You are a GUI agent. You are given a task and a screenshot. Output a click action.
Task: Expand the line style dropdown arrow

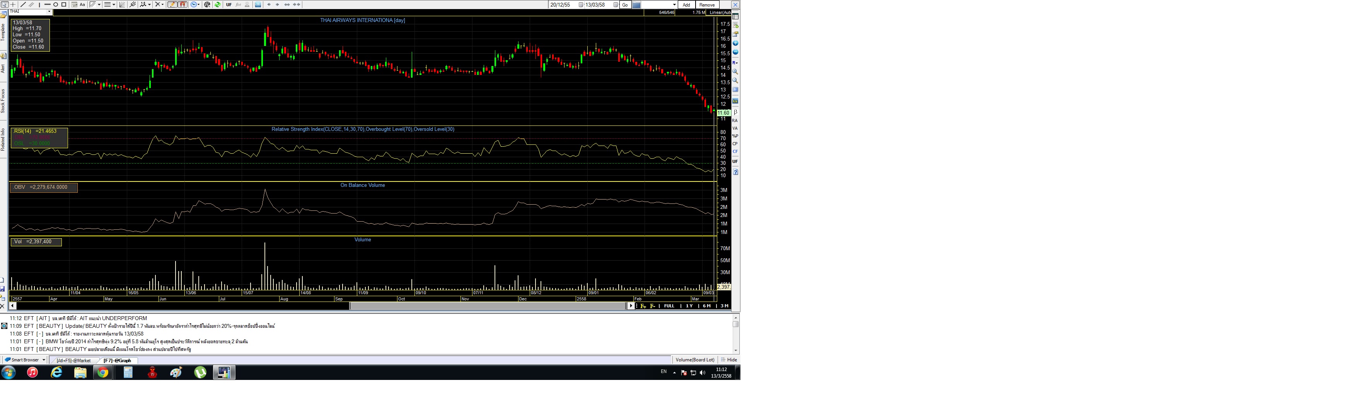(114, 5)
